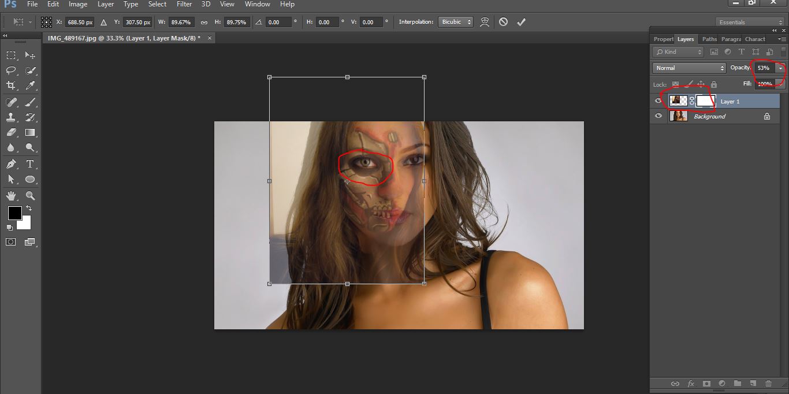Pick the Eyedropper tool
Screen dimensions: 789x394
pyautogui.click(x=31, y=86)
